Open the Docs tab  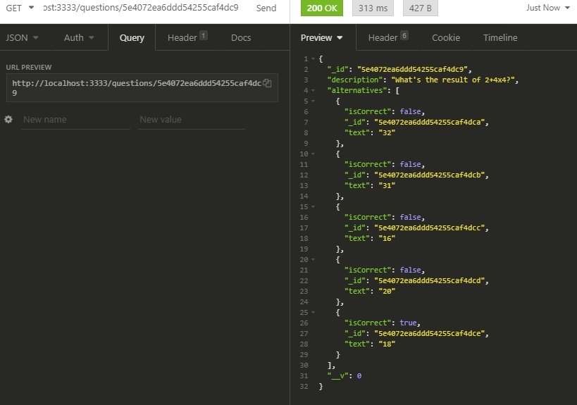(x=241, y=37)
